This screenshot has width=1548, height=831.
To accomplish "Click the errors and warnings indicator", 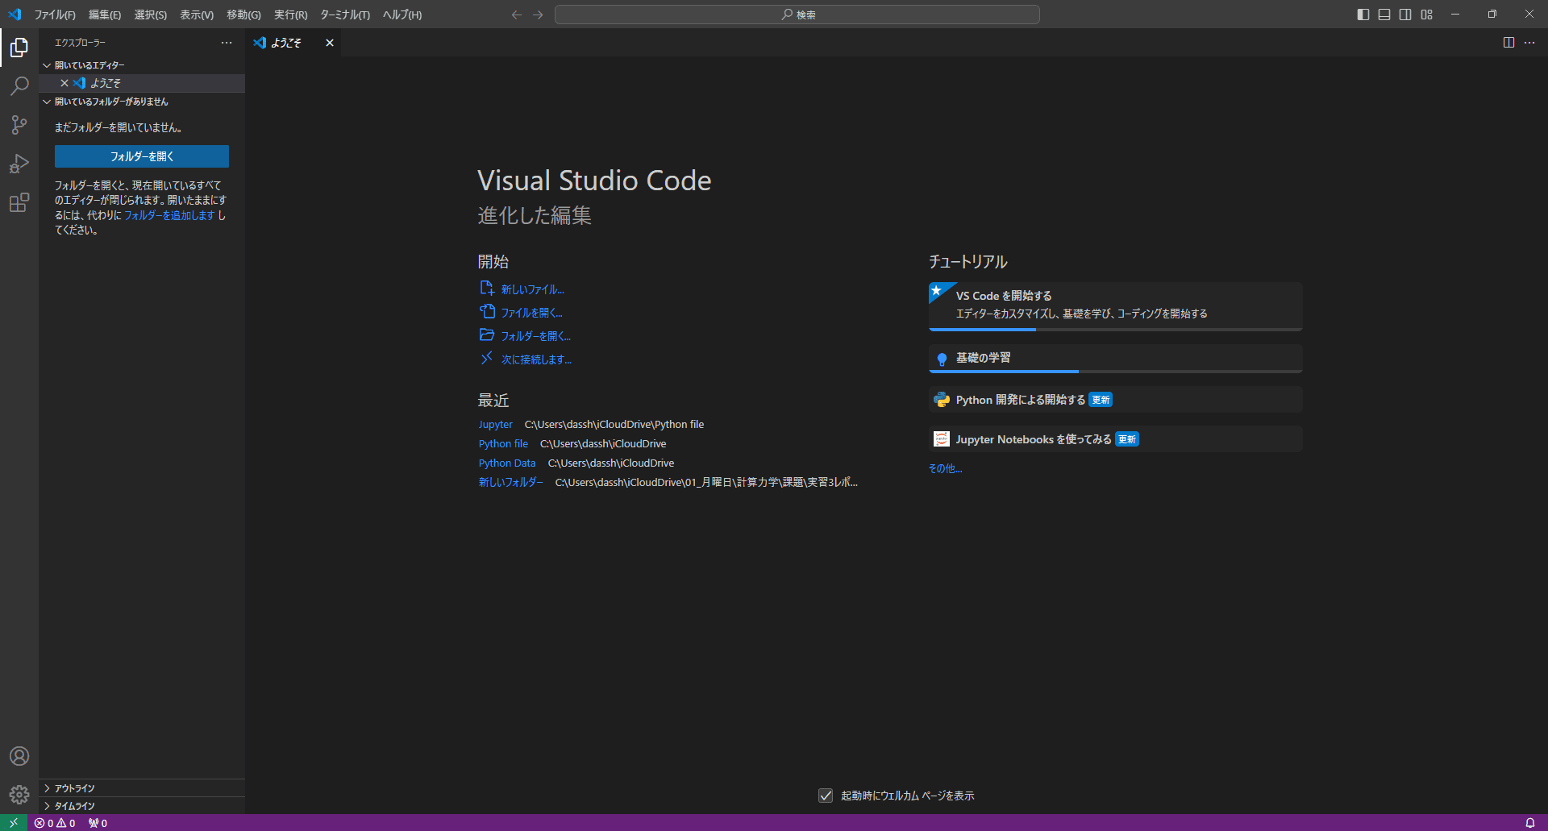I will pos(53,823).
